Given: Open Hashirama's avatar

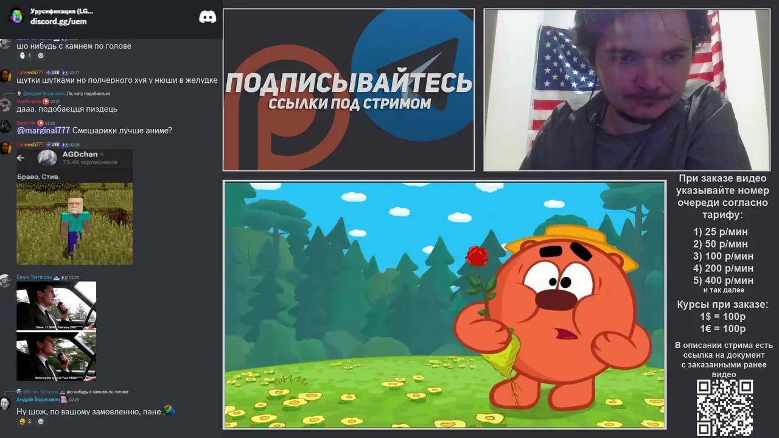Looking at the screenshot, I should [5, 105].
